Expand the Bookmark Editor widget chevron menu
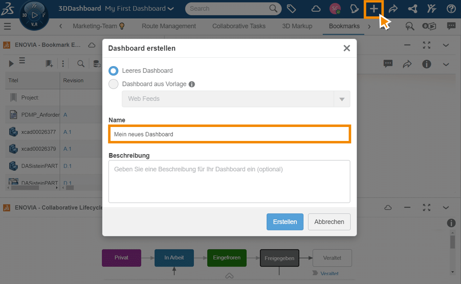Screen dimensions: 461x284 point(446,45)
